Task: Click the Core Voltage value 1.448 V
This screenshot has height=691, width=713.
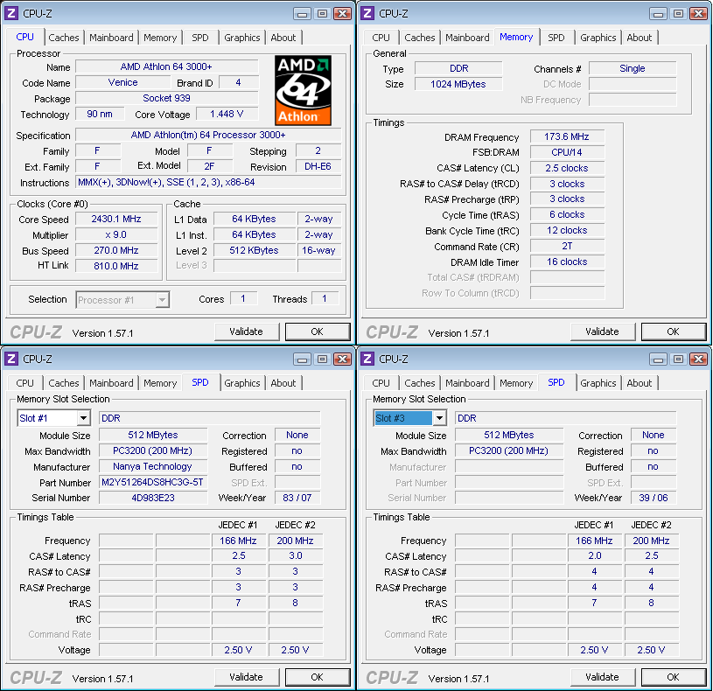Action: point(227,114)
